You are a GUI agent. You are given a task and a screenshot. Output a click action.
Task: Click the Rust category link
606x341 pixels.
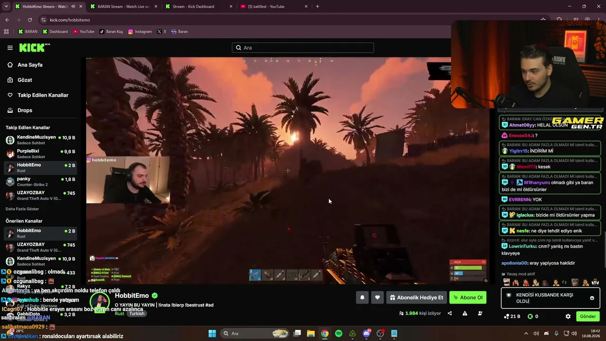pos(119,314)
